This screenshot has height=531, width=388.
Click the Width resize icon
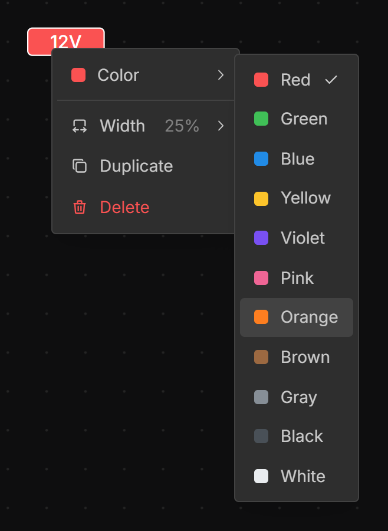point(80,126)
